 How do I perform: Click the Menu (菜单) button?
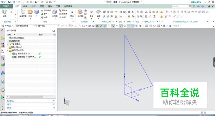pos(7,26)
